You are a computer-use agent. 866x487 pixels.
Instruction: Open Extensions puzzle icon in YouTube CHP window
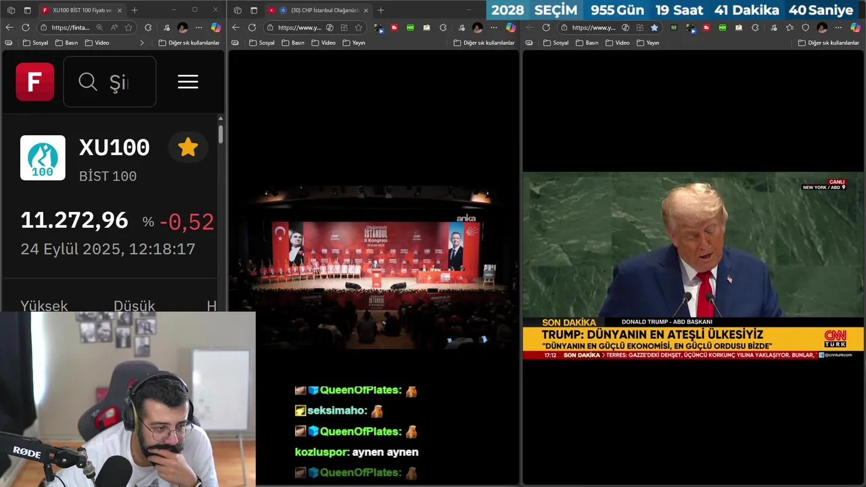[443, 27]
